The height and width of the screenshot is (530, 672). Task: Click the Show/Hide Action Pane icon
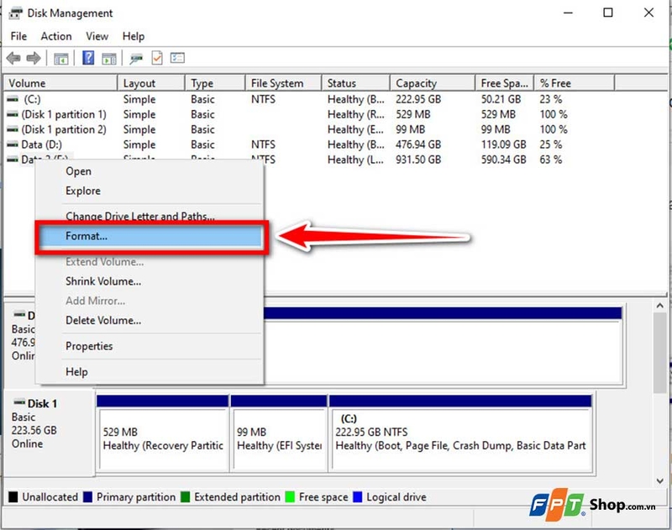point(109,58)
